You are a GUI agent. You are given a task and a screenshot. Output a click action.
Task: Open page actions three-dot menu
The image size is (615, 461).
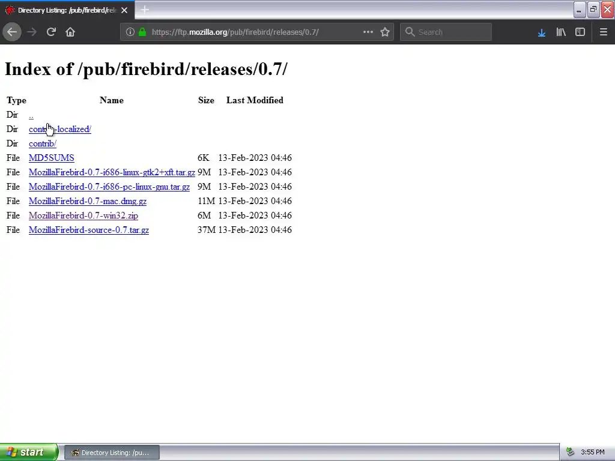click(368, 32)
